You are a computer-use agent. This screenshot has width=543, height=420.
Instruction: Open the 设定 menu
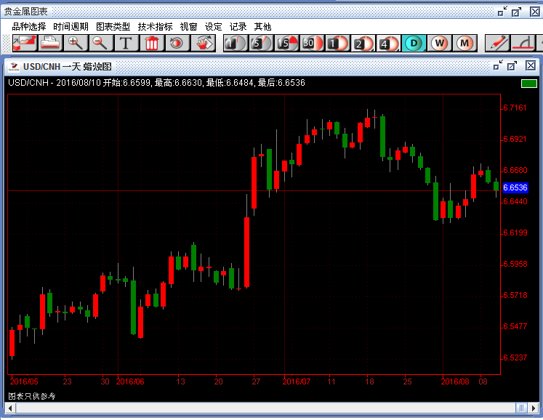click(x=213, y=27)
